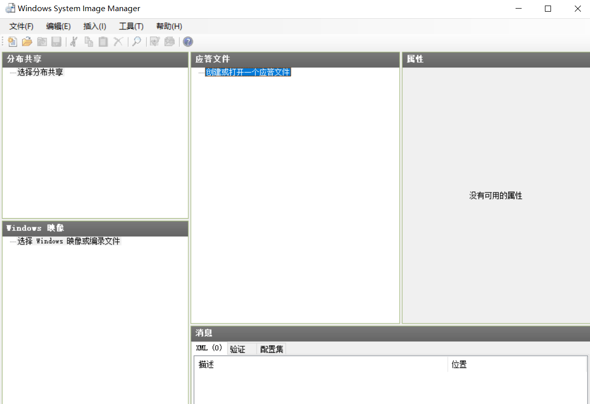Click the Windows 映像 panel header
Image resolution: width=590 pixels, height=404 pixels.
[x=95, y=228]
